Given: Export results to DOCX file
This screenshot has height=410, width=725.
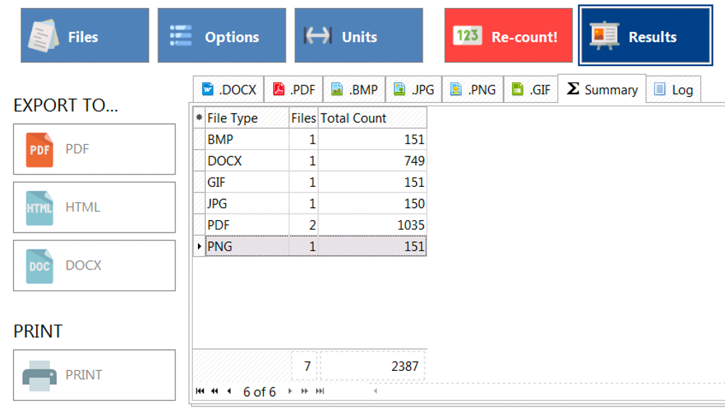Looking at the screenshot, I should click(x=94, y=265).
